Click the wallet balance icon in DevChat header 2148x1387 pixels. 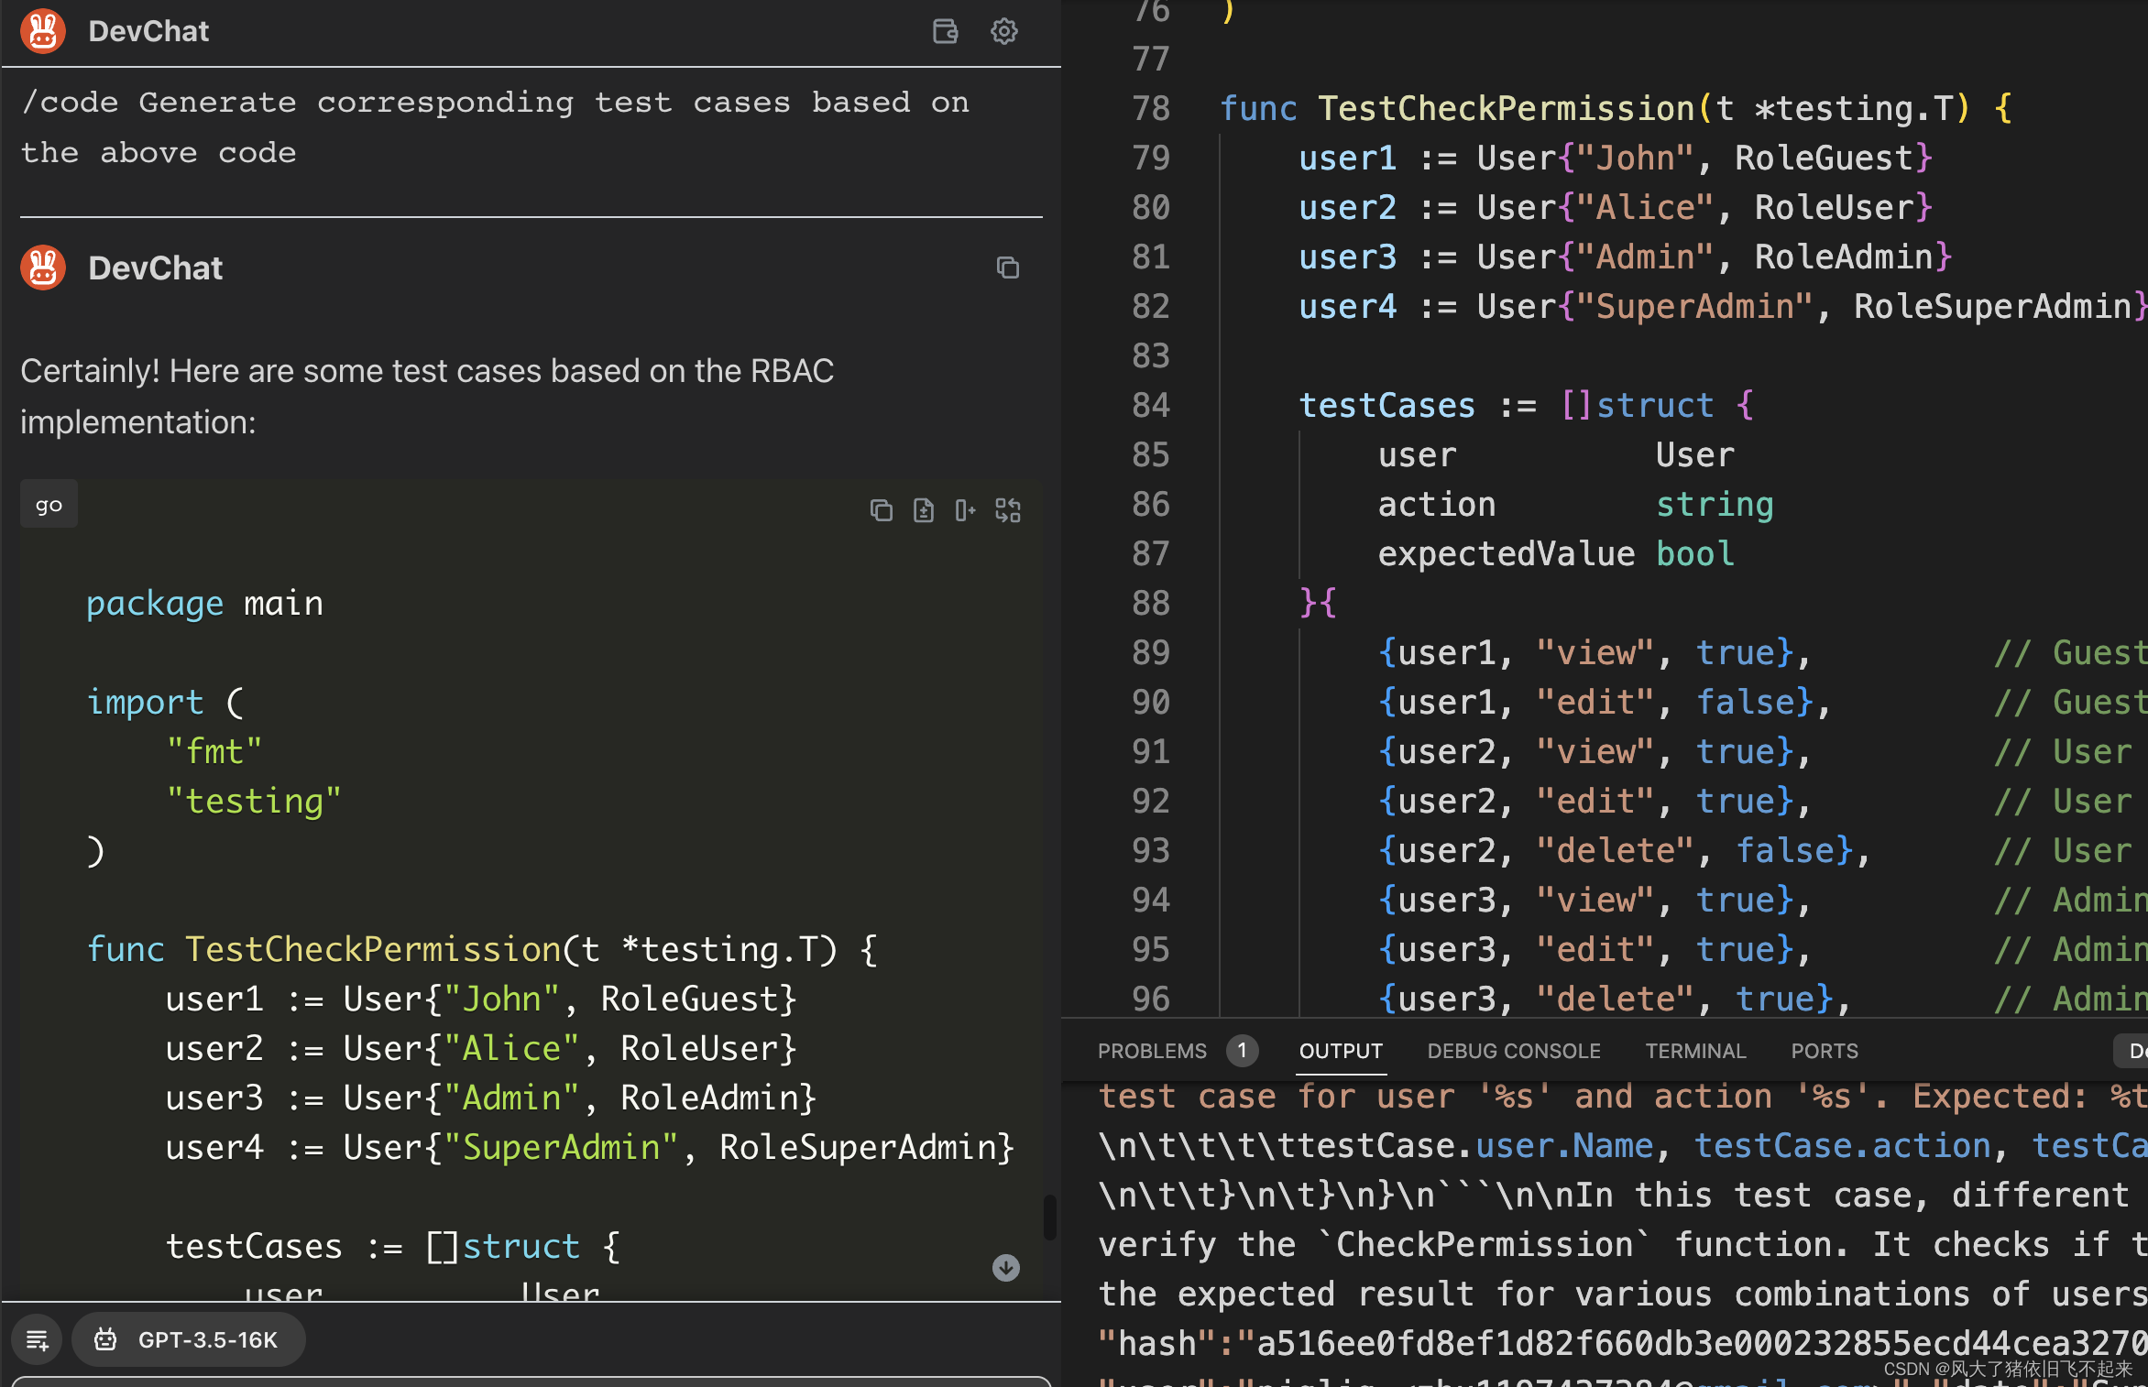click(945, 31)
